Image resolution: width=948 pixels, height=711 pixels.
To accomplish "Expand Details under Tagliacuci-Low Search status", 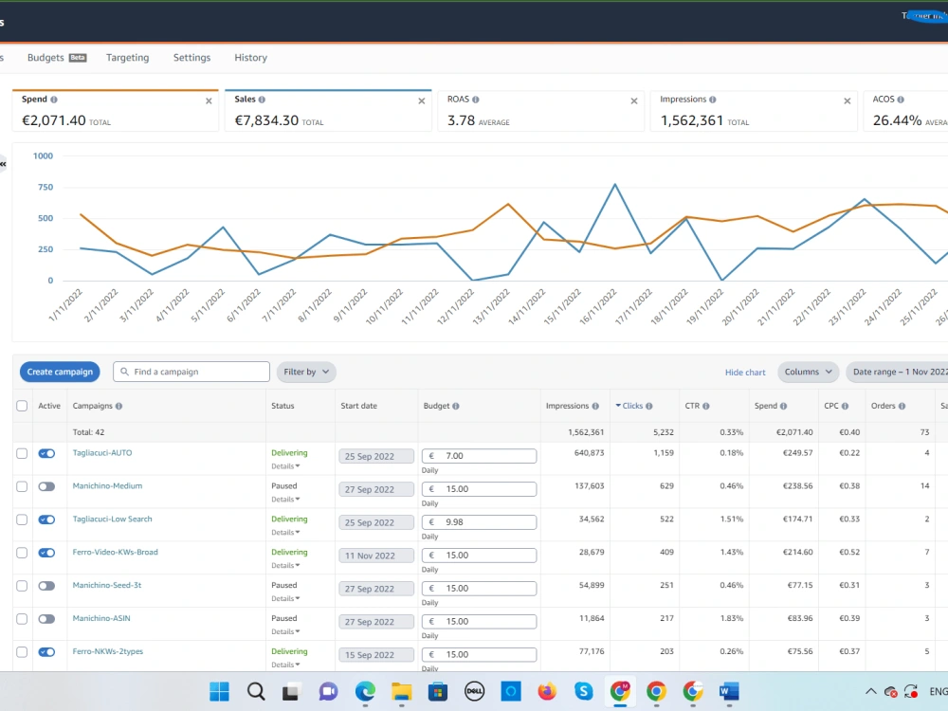I will click(285, 533).
